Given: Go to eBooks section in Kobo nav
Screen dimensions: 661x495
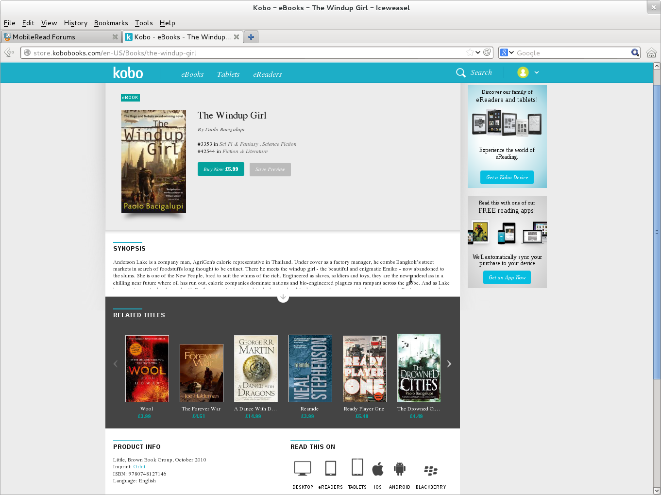Looking at the screenshot, I should pos(192,74).
